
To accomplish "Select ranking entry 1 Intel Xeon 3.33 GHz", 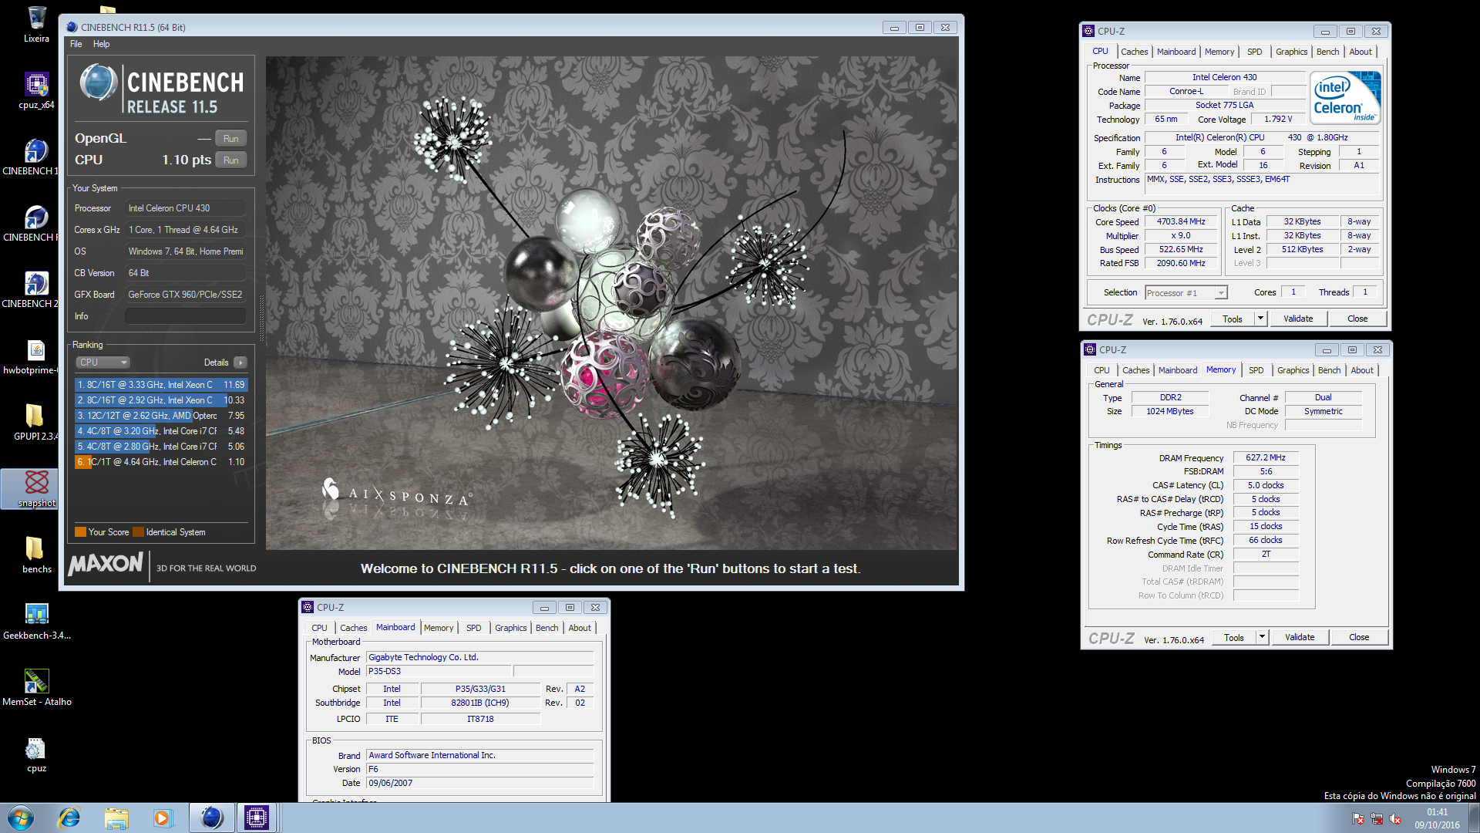I will coord(161,385).
